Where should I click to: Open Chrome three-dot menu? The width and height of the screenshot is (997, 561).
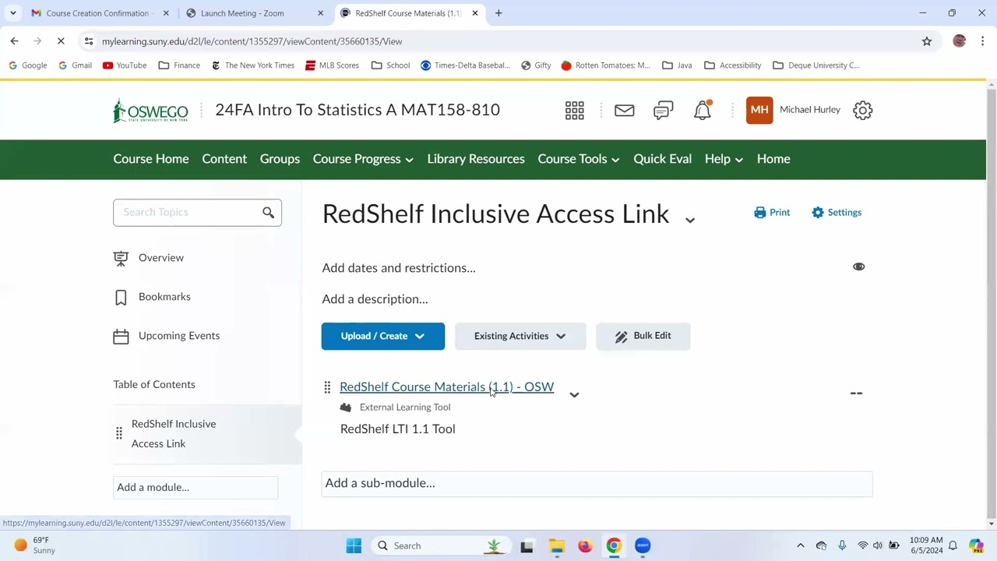click(x=983, y=41)
